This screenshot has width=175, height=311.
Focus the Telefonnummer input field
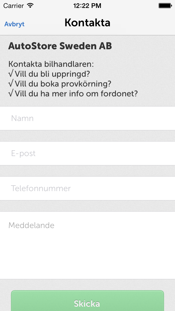pyautogui.click(x=87, y=188)
